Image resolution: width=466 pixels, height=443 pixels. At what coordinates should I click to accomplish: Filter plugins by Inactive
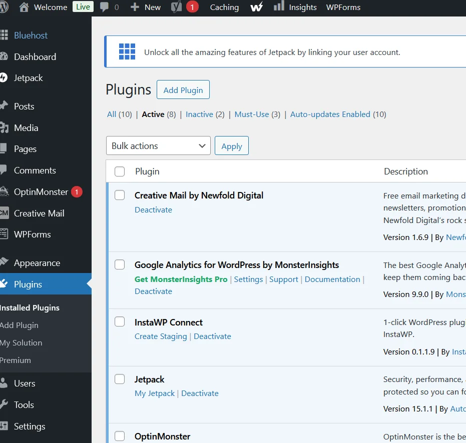click(199, 114)
